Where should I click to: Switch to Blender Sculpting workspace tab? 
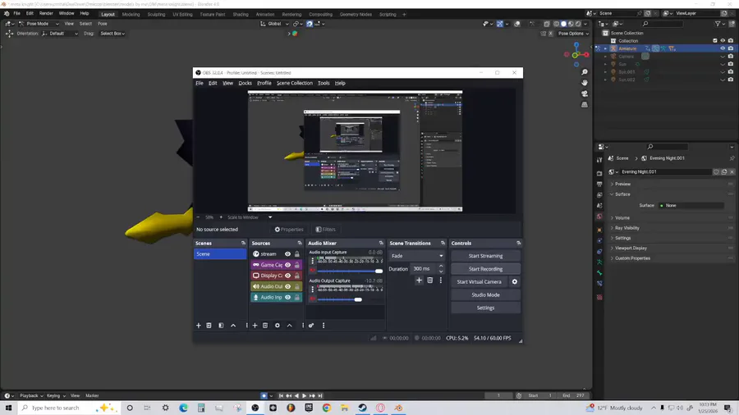point(156,15)
